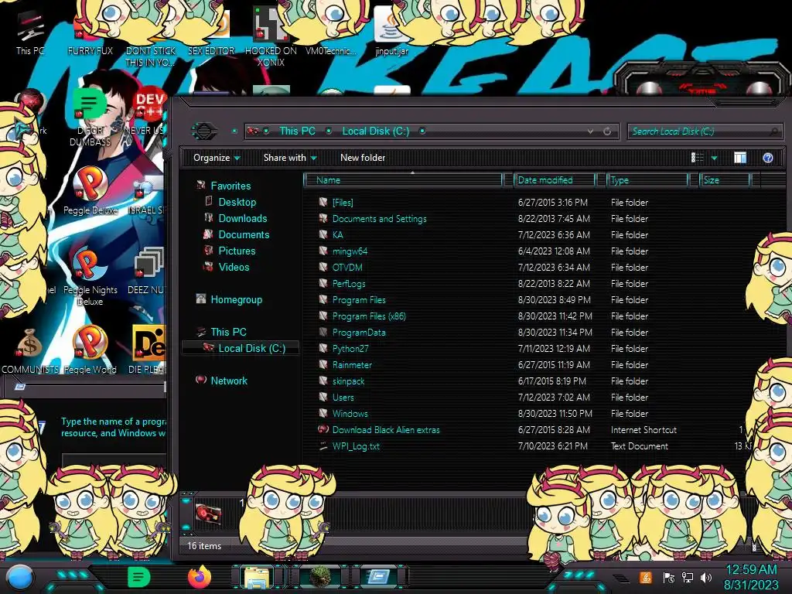The width and height of the screenshot is (792, 594).
Task: Click the network tray icon
Action: pyautogui.click(x=688, y=577)
